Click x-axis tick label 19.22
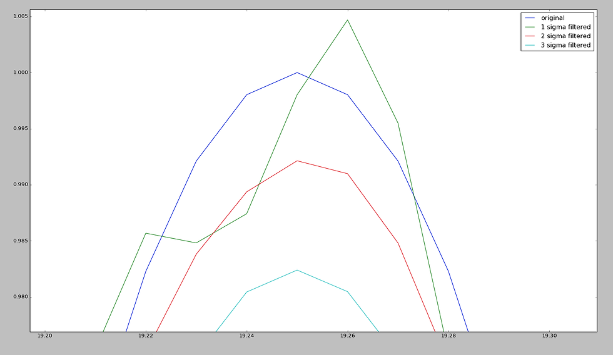 pos(146,336)
